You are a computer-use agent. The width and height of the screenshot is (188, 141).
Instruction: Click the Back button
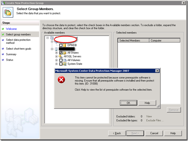click(117, 133)
